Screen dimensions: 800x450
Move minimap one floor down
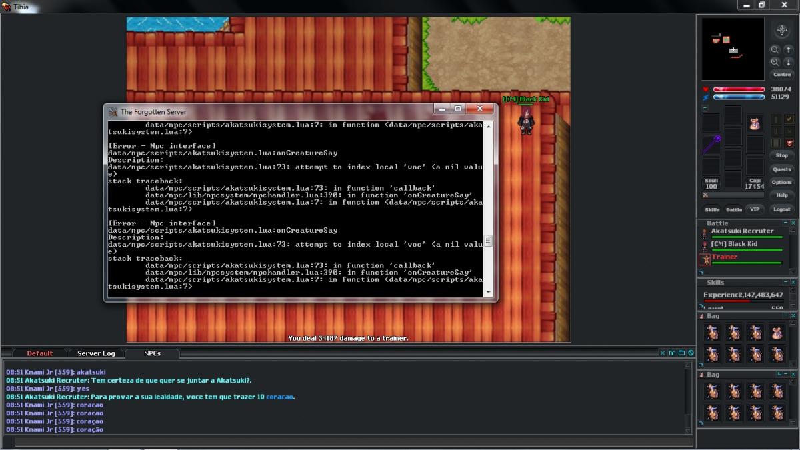click(787, 62)
